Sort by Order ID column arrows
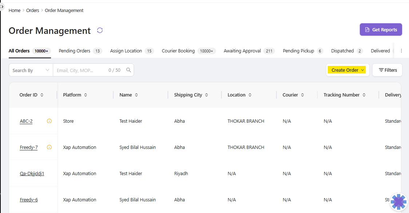409x213 pixels. 42,95
